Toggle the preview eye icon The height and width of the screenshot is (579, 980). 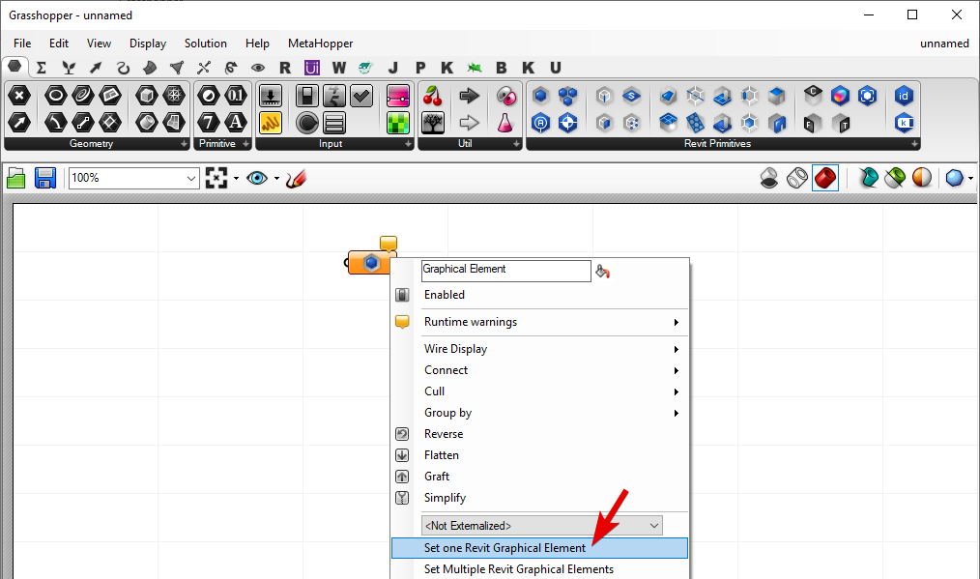(257, 178)
